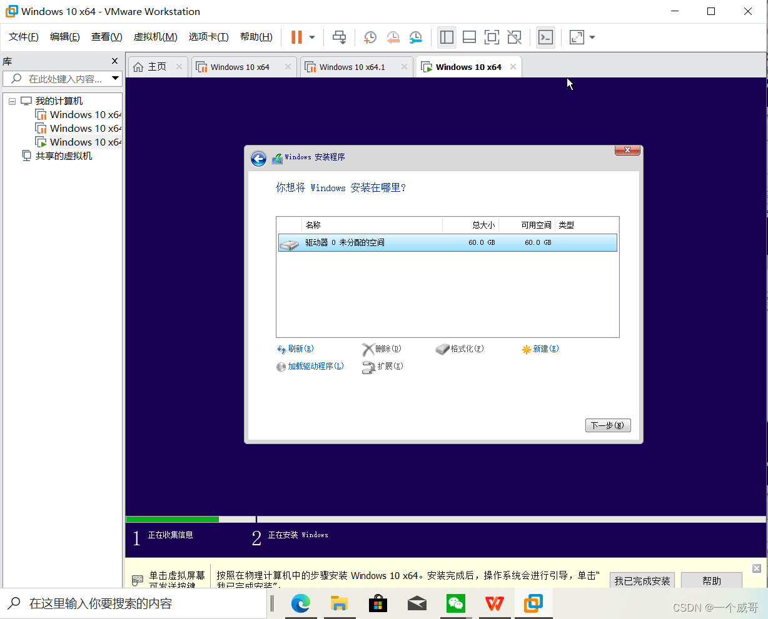The height and width of the screenshot is (619, 768).
Task: Open the console view icon
Action: pos(545,37)
